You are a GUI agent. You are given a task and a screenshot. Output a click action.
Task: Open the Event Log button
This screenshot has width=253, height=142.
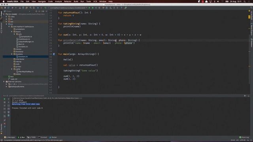point(244,137)
